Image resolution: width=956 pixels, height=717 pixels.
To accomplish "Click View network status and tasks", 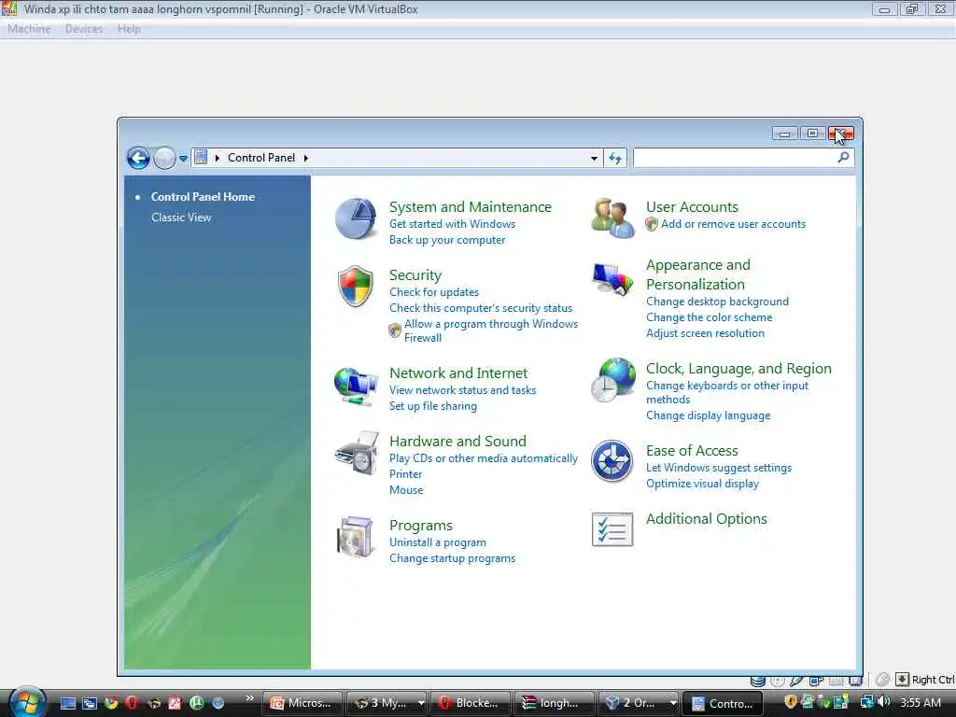I will click(x=463, y=390).
